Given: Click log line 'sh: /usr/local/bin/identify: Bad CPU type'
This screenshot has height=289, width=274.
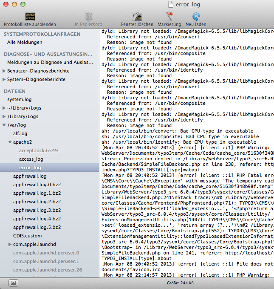Looking at the screenshot, I should 179,142.
